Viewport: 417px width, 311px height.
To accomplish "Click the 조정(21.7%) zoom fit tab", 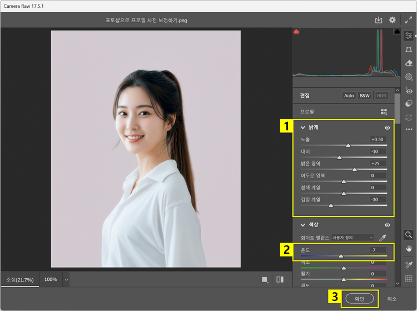I will 19,279.
